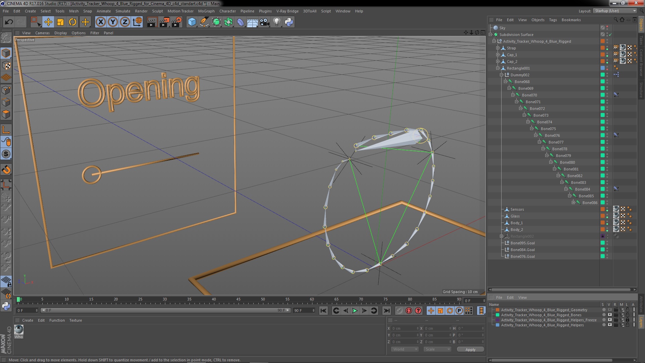Open Edit Render Settings icon
645x363 pixels.
(176, 22)
